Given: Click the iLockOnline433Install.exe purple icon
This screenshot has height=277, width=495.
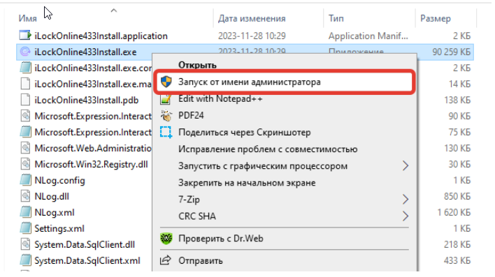Looking at the screenshot, I should (25, 52).
